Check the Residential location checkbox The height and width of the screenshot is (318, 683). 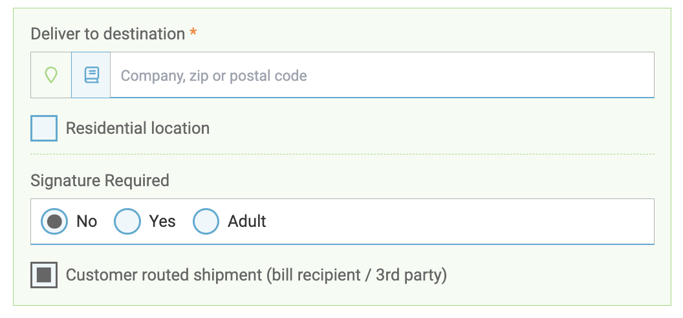coord(44,129)
